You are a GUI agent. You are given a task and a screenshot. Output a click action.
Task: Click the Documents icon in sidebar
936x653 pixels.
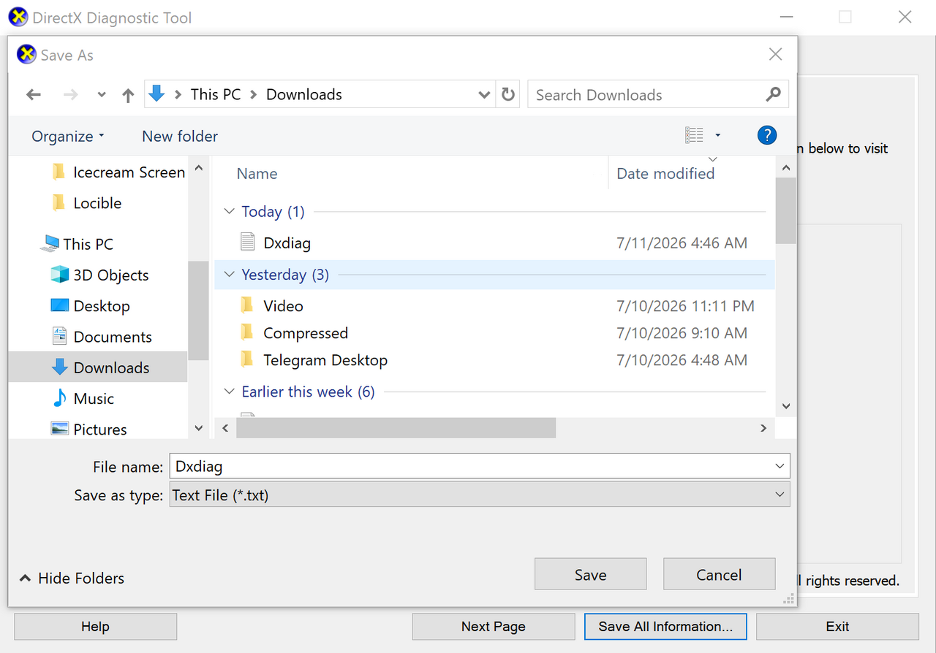coord(59,336)
